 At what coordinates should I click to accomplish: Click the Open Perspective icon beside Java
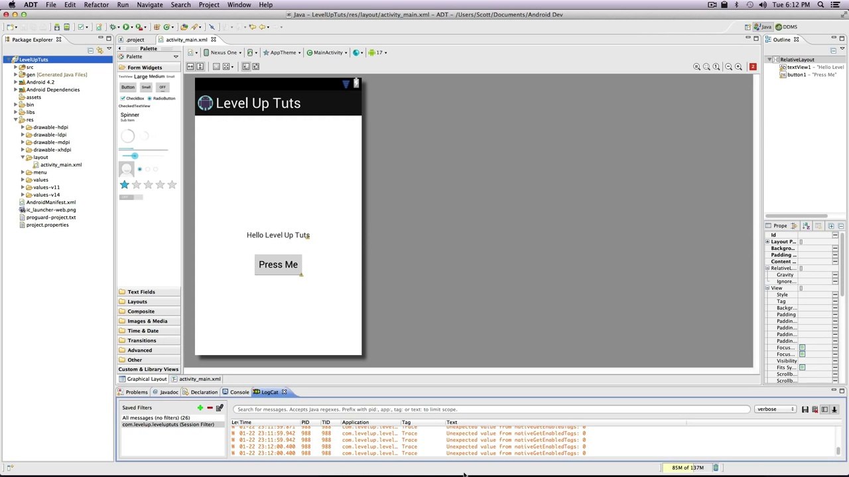coord(748,27)
